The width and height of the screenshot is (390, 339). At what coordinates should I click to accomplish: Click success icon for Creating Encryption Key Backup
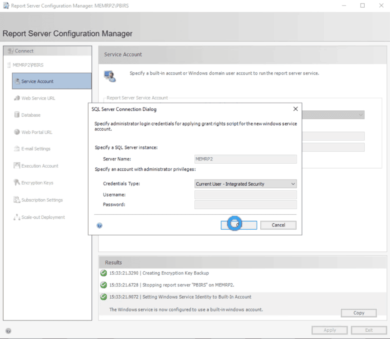(x=103, y=273)
